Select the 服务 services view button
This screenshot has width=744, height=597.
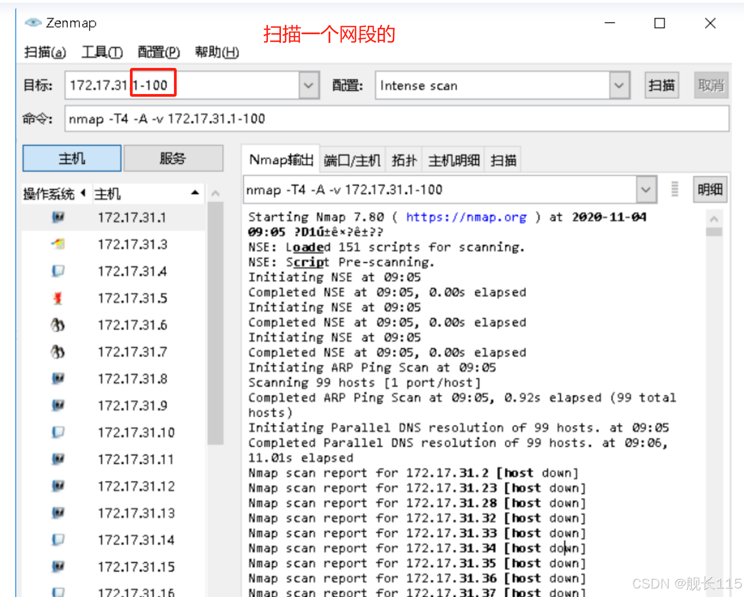(x=173, y=158)
